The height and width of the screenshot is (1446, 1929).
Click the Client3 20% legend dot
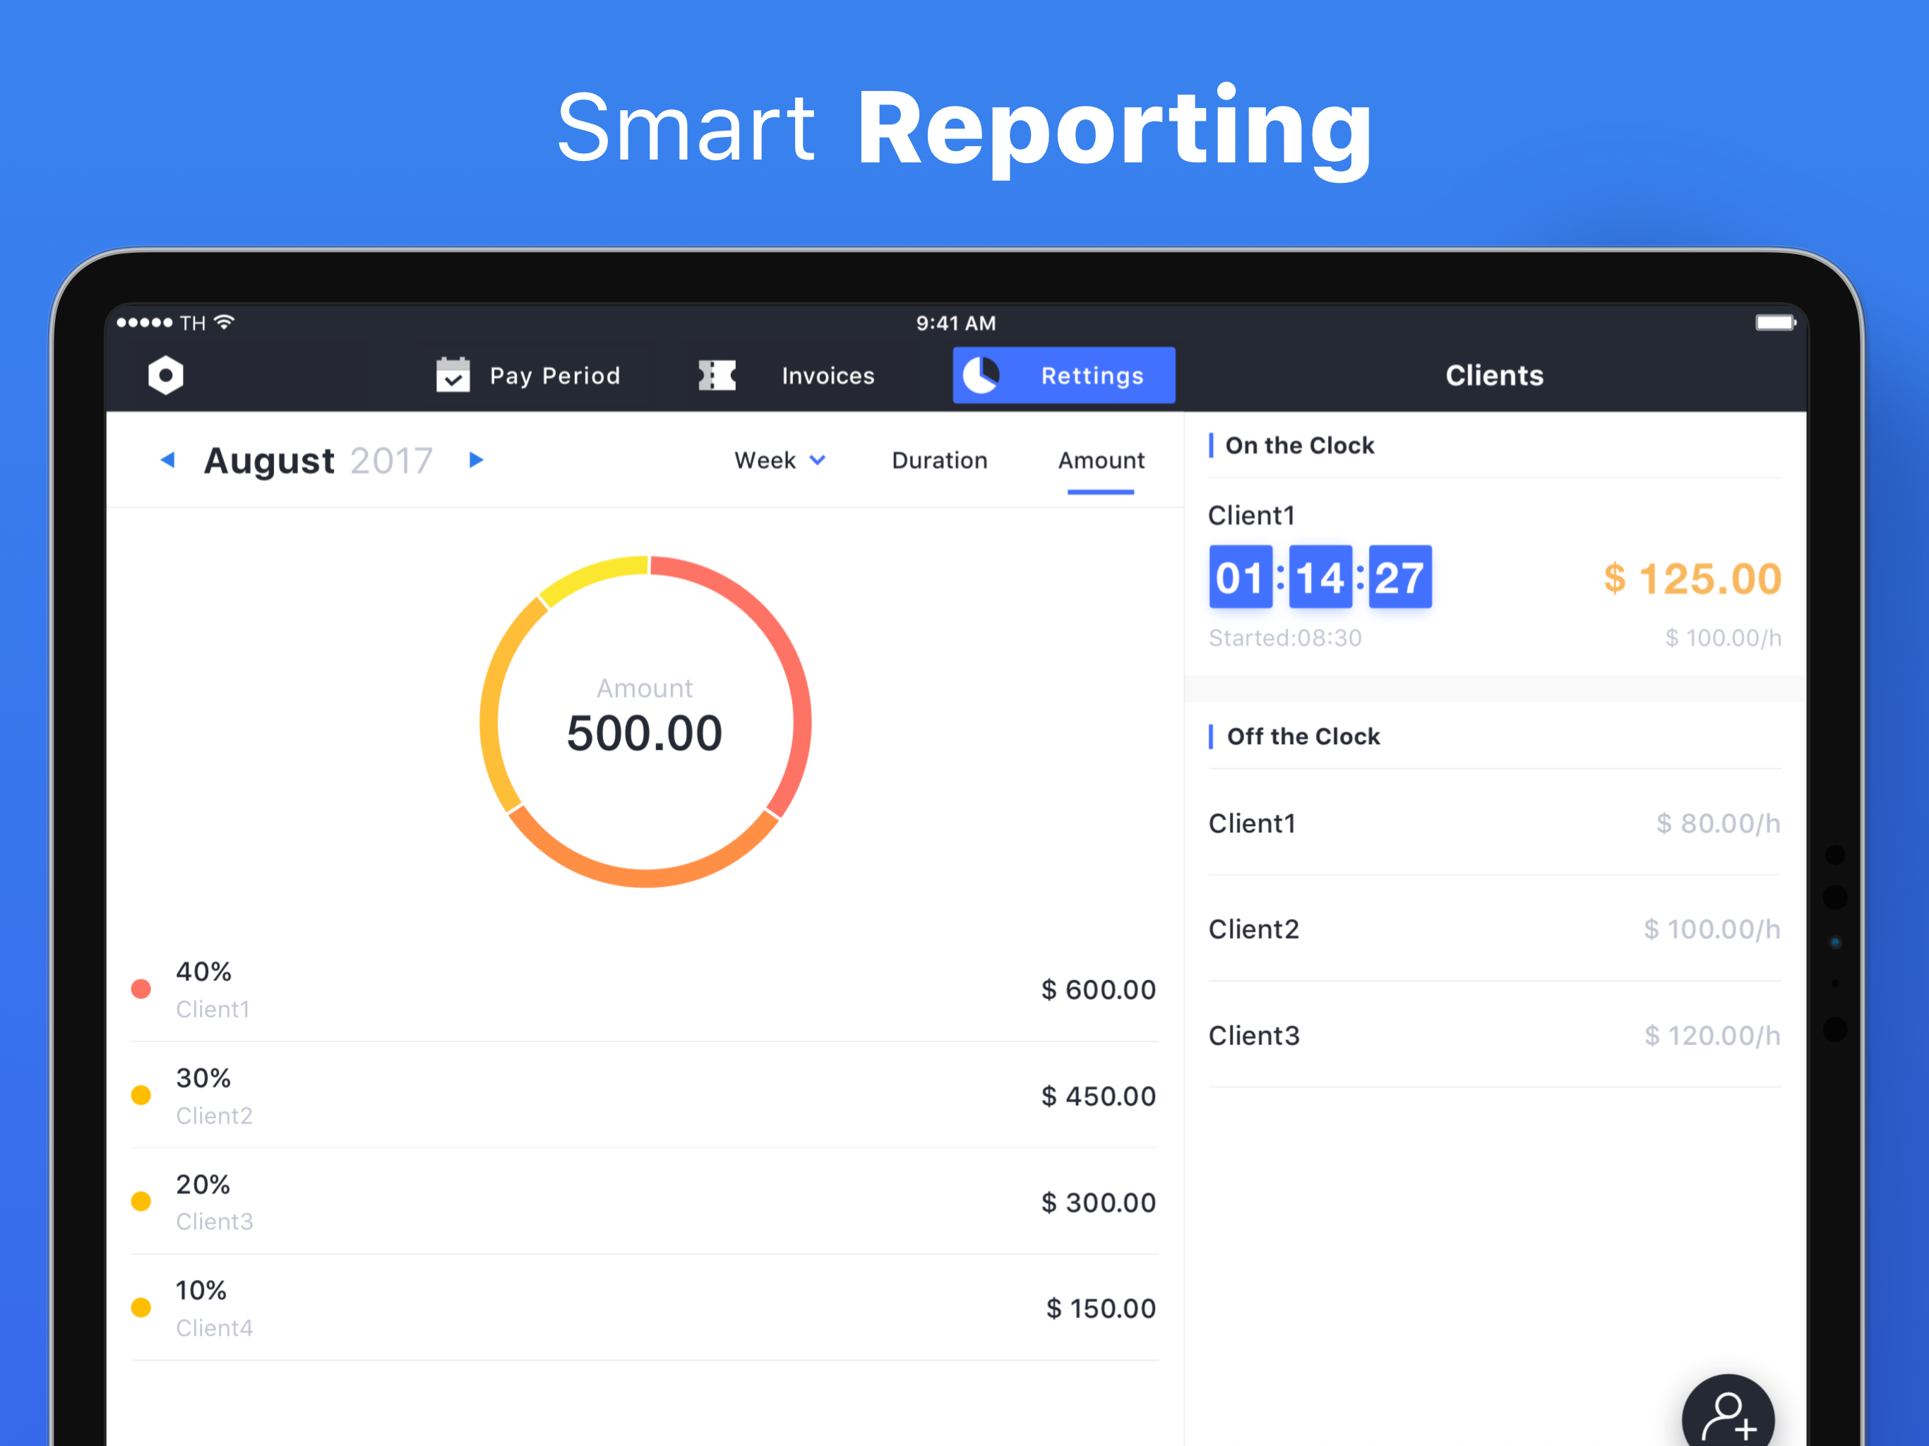[x=141, y=1202]
